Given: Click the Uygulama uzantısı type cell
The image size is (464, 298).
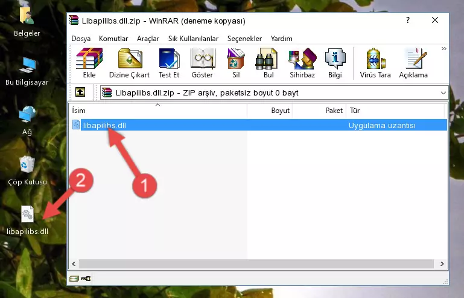Looking at the screenshot, I should tap(382, 126).
